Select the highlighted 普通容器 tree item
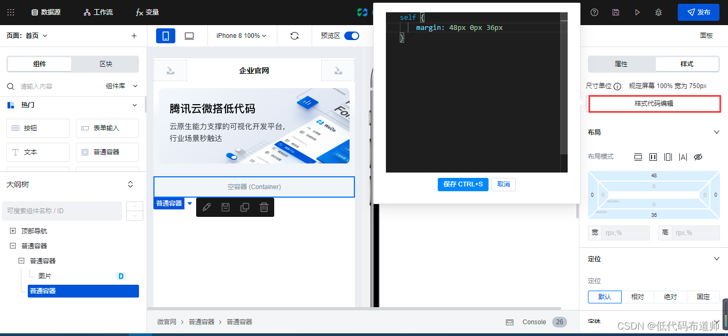Screen dimensions: 728x336 (83, 291)
